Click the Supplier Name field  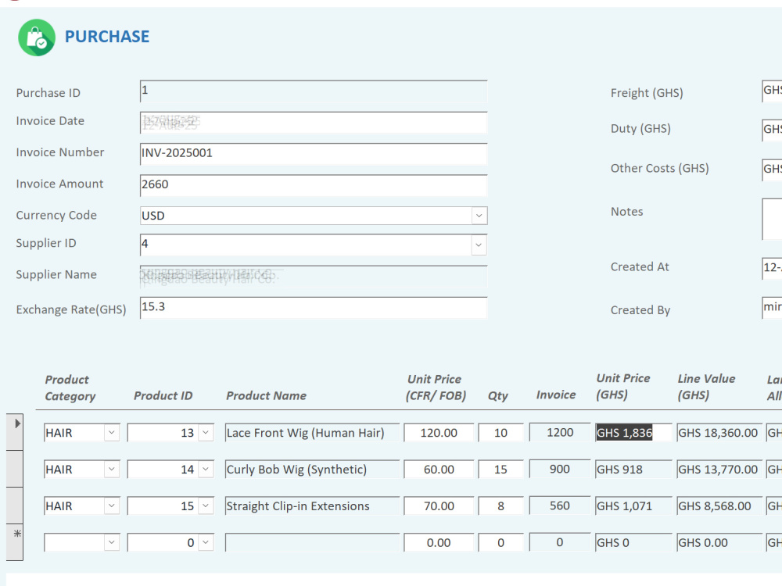pos(314,276)
